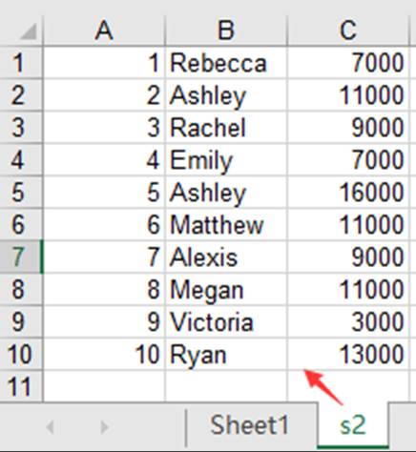Click the previous sheet navigation arrow
Image resolution: width=416 pixels, height=452 pixels.
coord(50,427)
